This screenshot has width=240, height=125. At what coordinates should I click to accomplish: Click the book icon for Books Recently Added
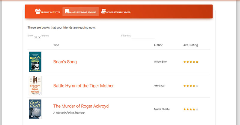click(103, 11)
